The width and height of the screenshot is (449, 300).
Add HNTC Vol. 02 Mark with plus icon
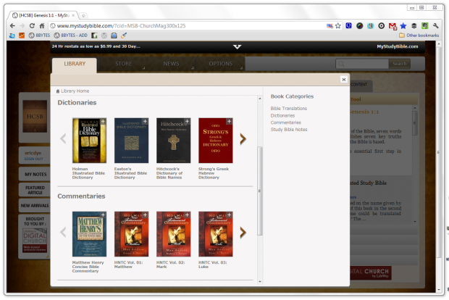[188, 215]
